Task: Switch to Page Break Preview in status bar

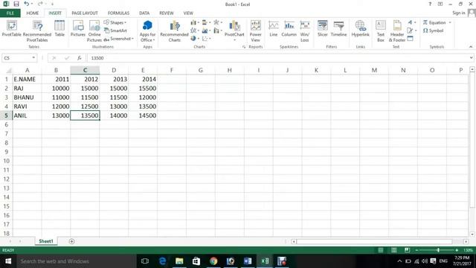Action: click(407, 250)
